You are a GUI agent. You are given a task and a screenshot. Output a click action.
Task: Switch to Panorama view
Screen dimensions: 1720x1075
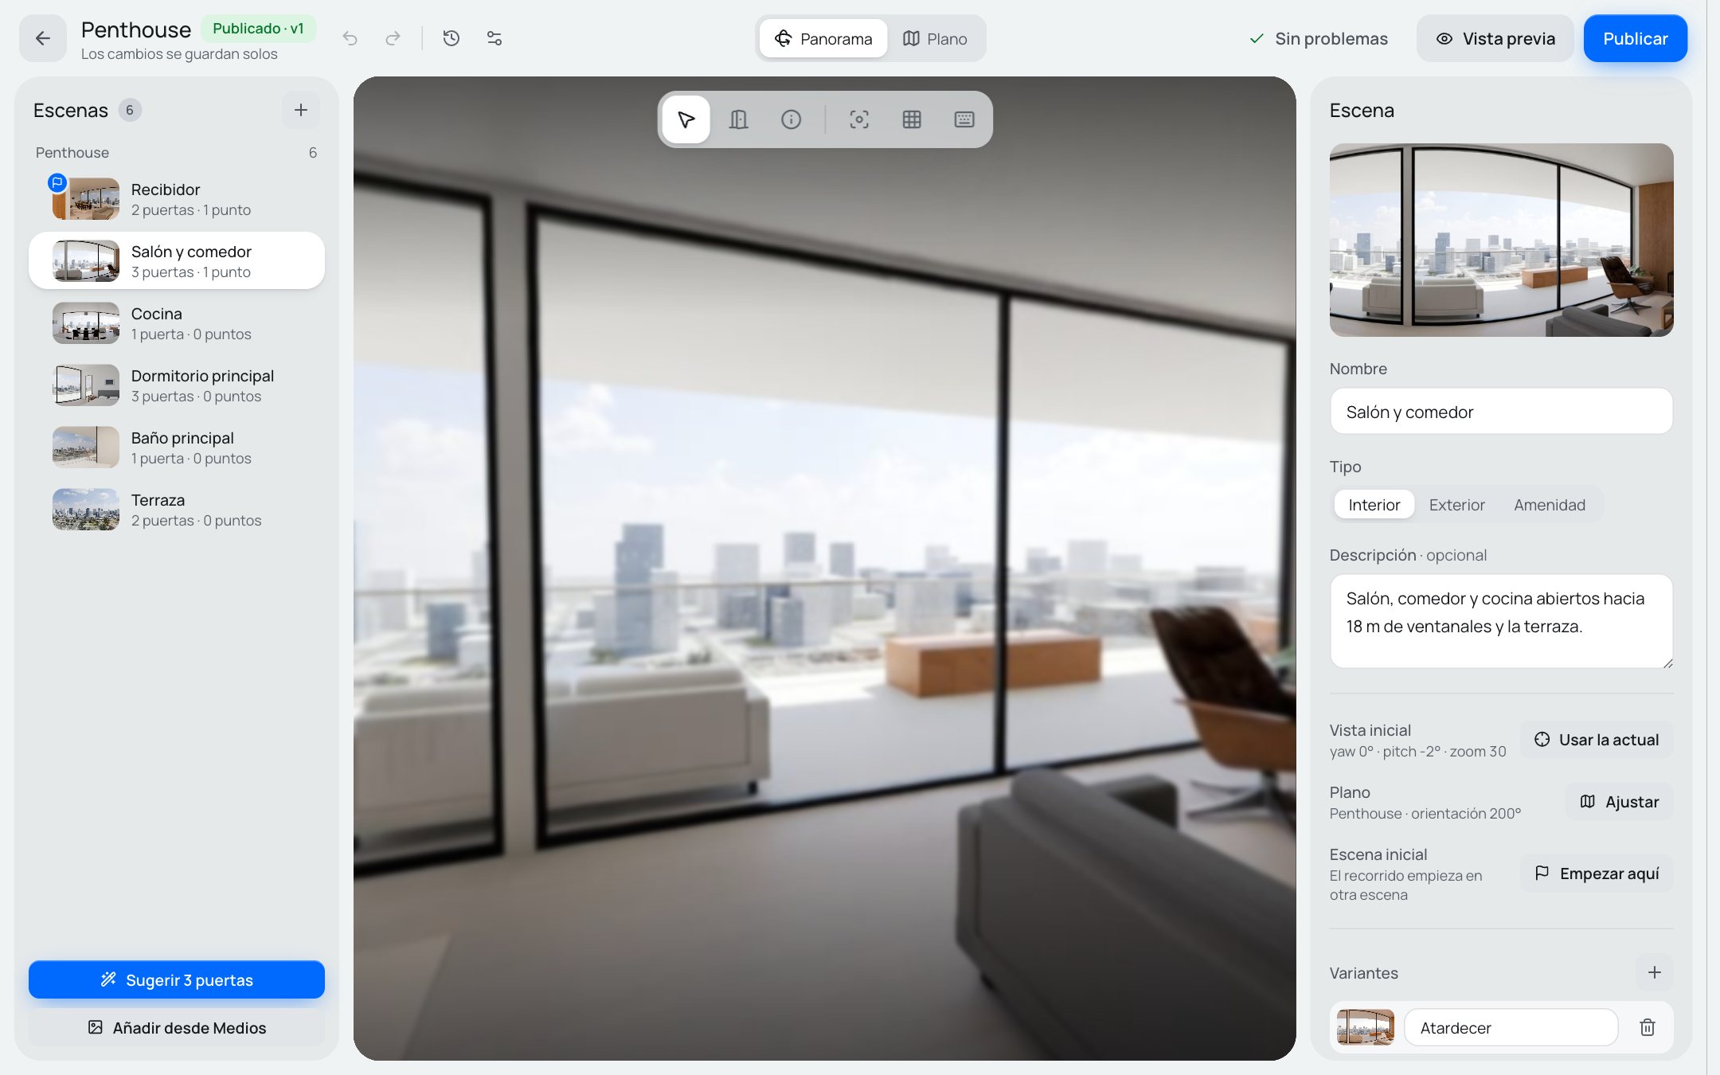[x=823, y=38]
